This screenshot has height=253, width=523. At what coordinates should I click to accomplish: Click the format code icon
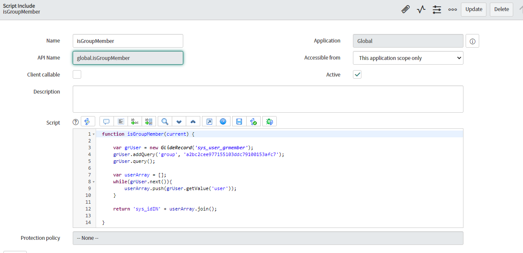(121, 122)
